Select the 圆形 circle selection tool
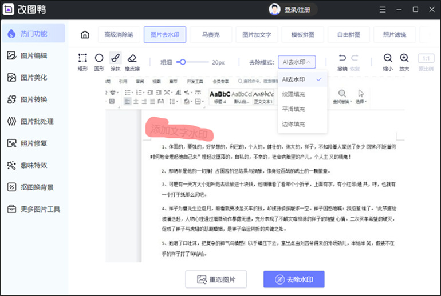Image resolution: width=441 pixels, height=296 pixels. point(99,58)
